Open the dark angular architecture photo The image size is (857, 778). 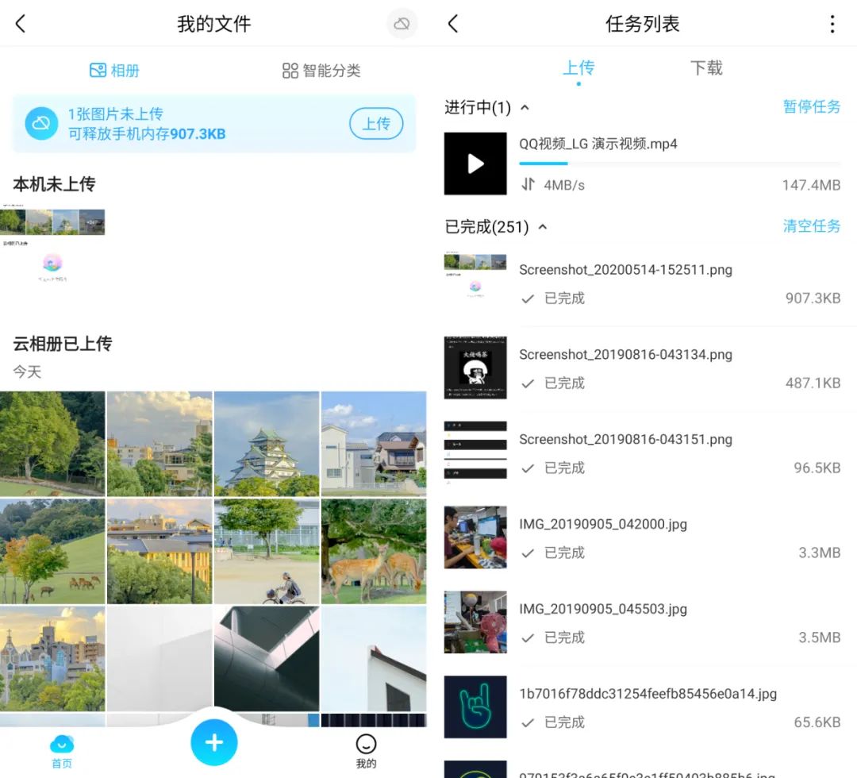266,657
